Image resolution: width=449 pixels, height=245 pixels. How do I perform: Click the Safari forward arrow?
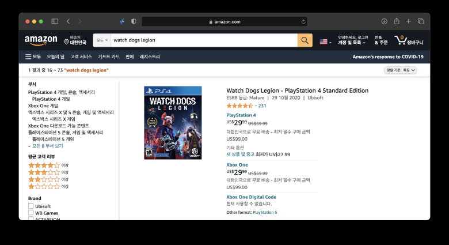[x=80, y=21]
